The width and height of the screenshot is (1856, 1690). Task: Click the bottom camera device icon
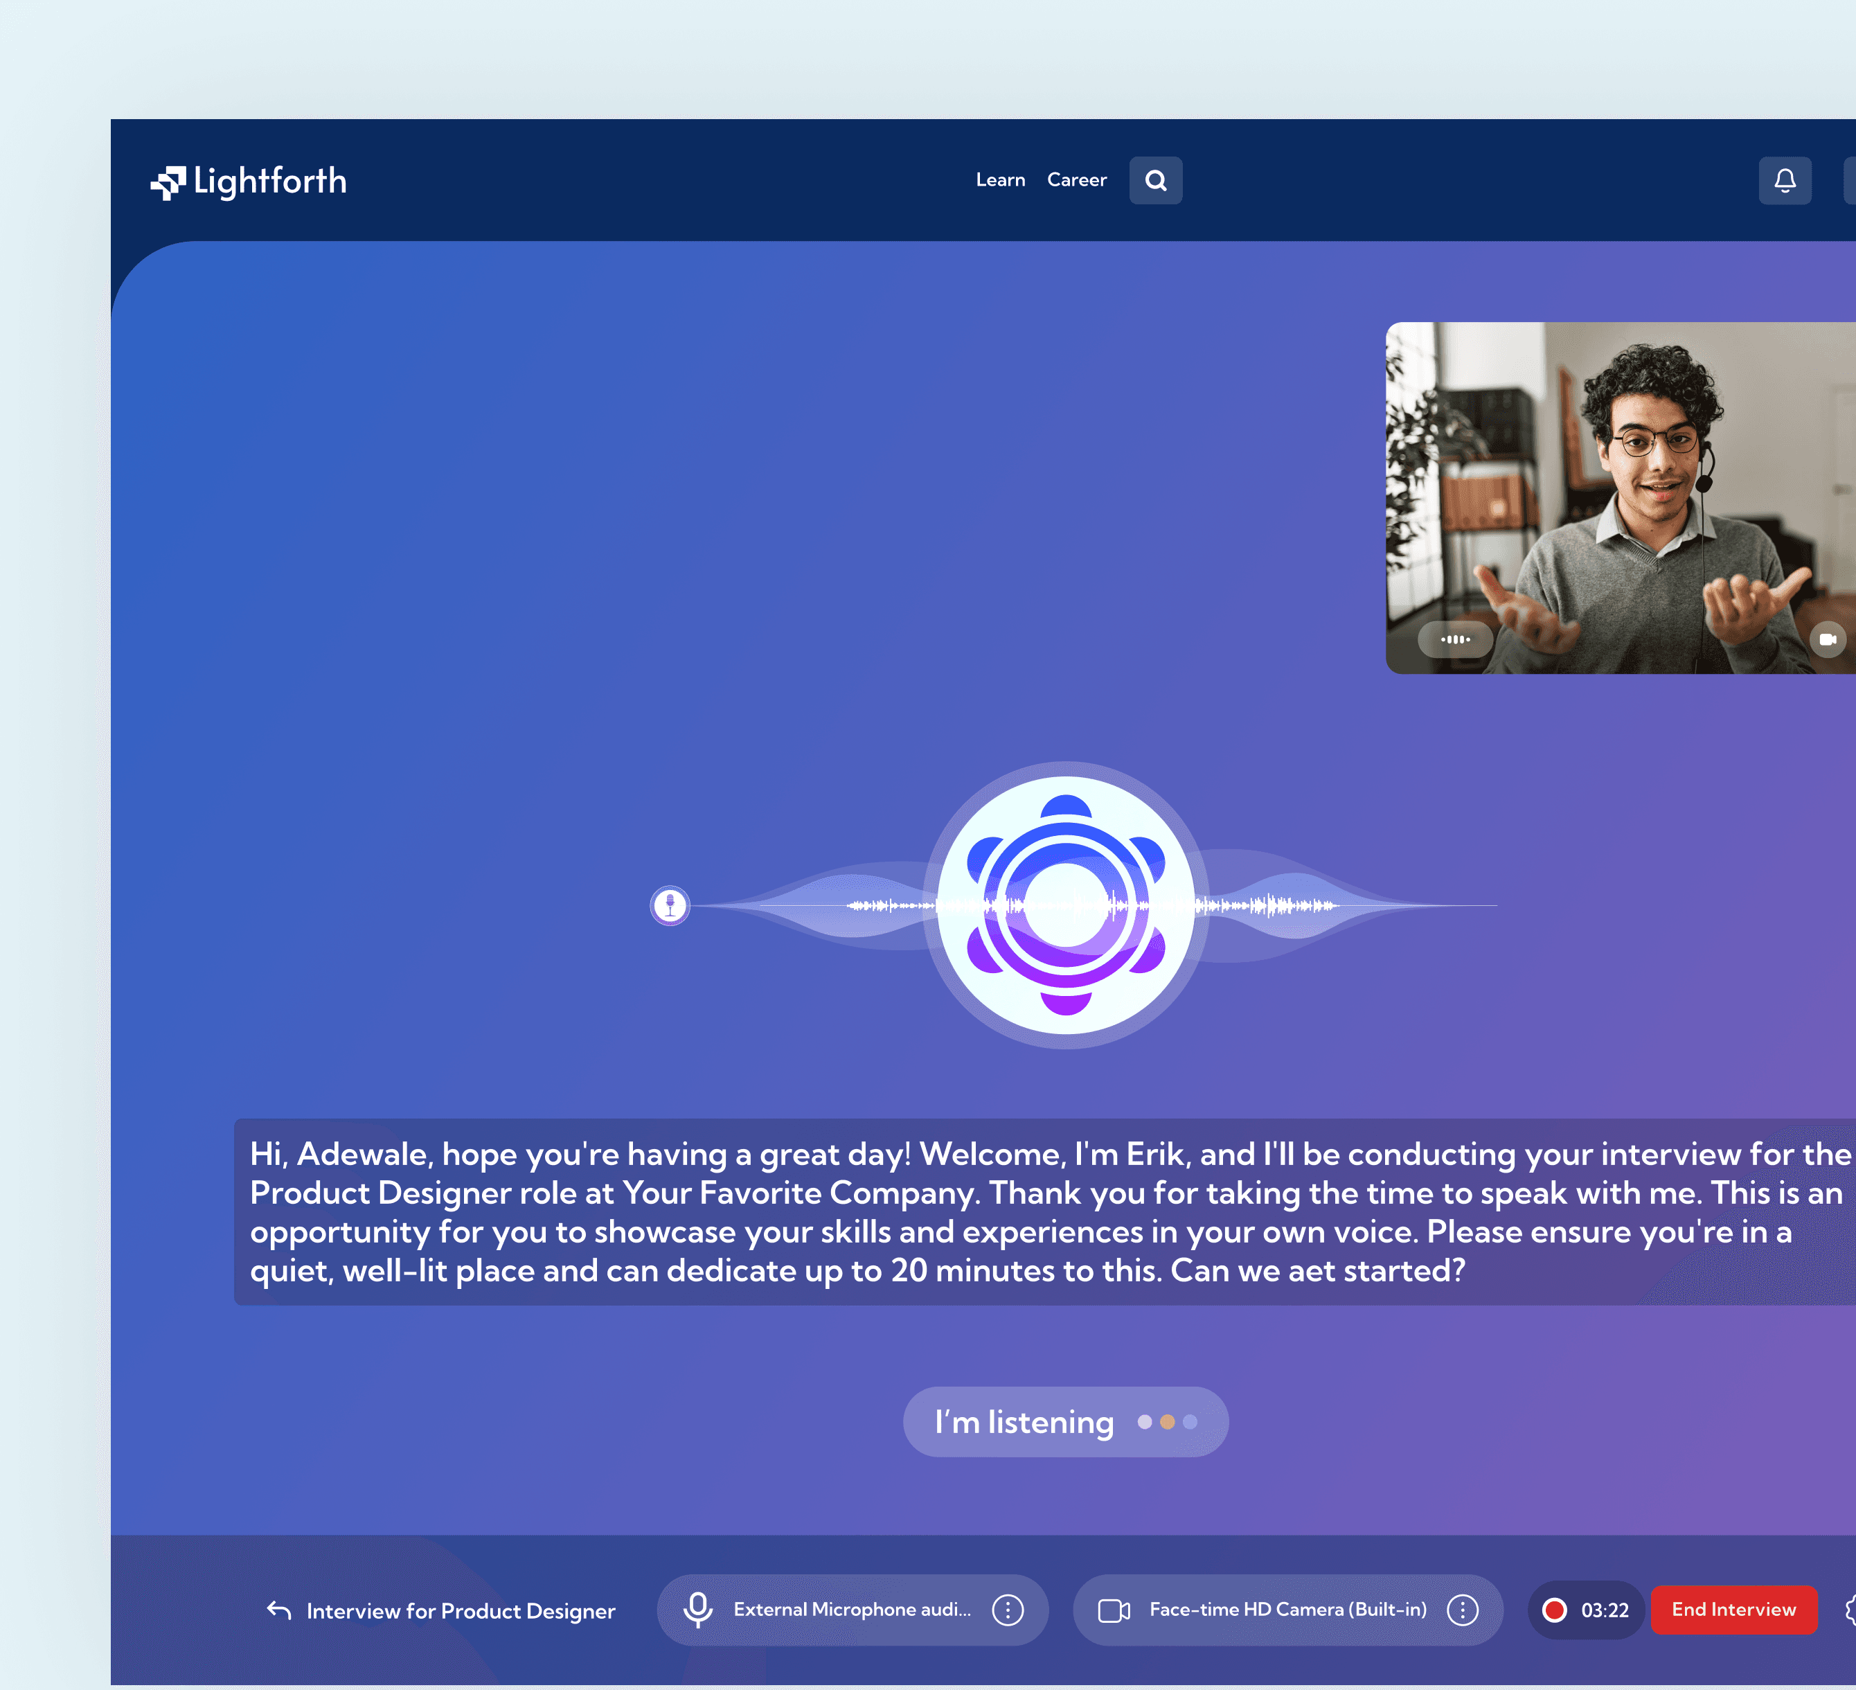pos(1114,1610)
